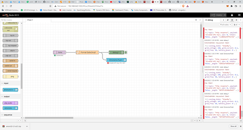Go back in browser history

click(x=2, y=6)
